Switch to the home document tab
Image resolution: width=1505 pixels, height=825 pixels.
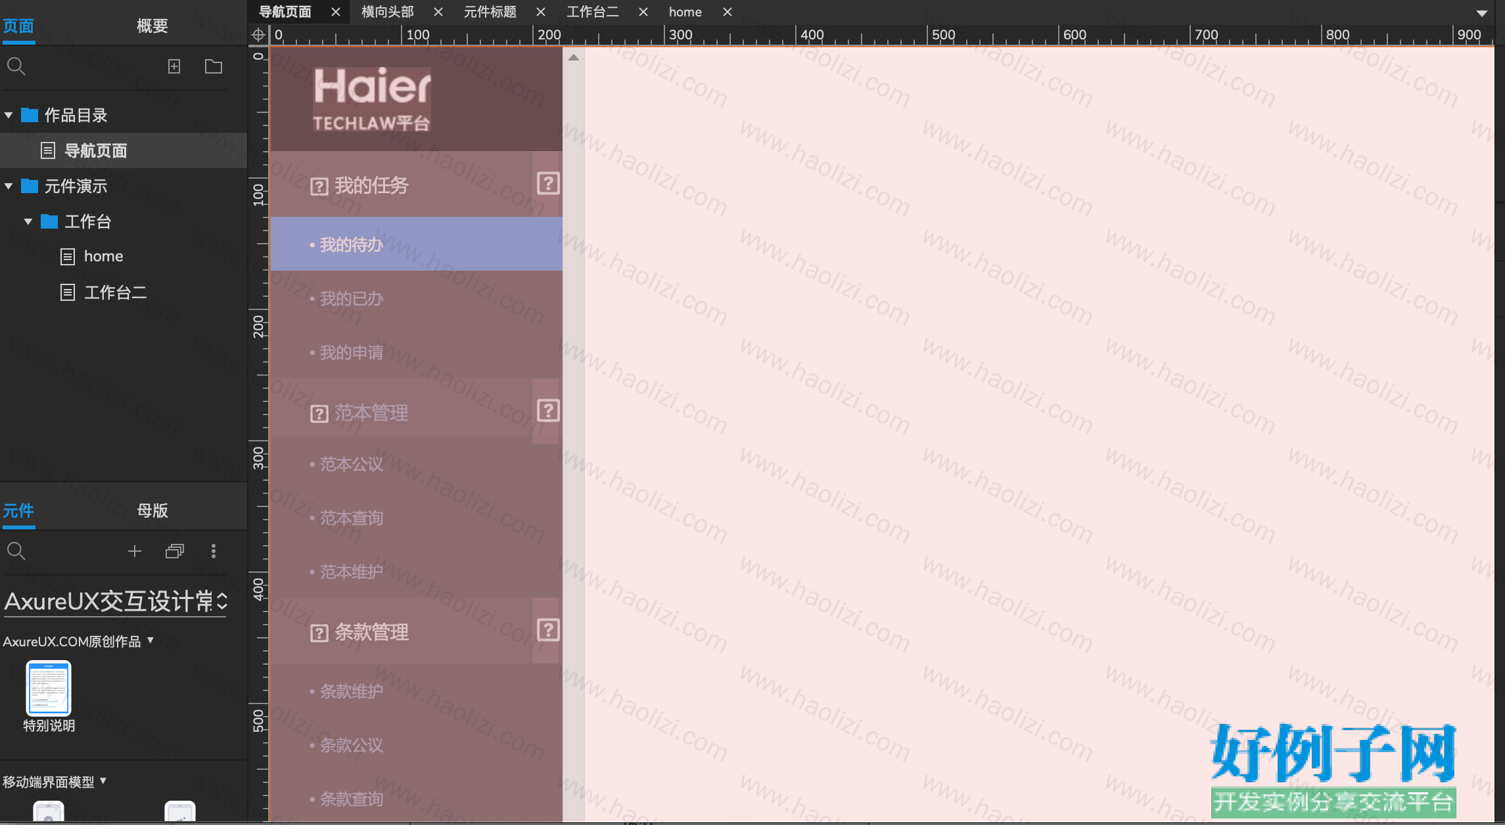[x=685, y=12]
